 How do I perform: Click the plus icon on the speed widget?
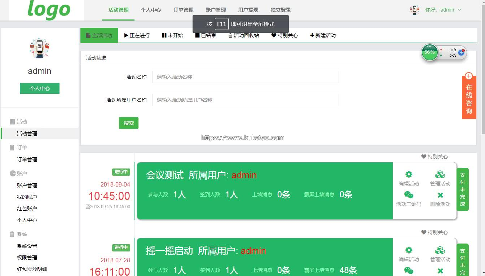coord(461,53)
